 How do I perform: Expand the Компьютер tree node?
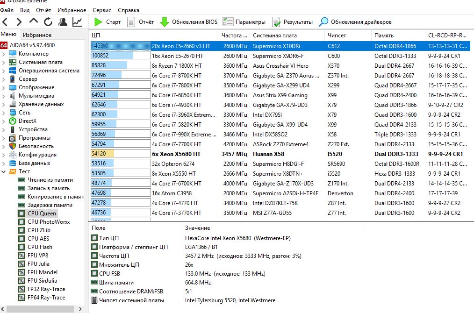4,54
